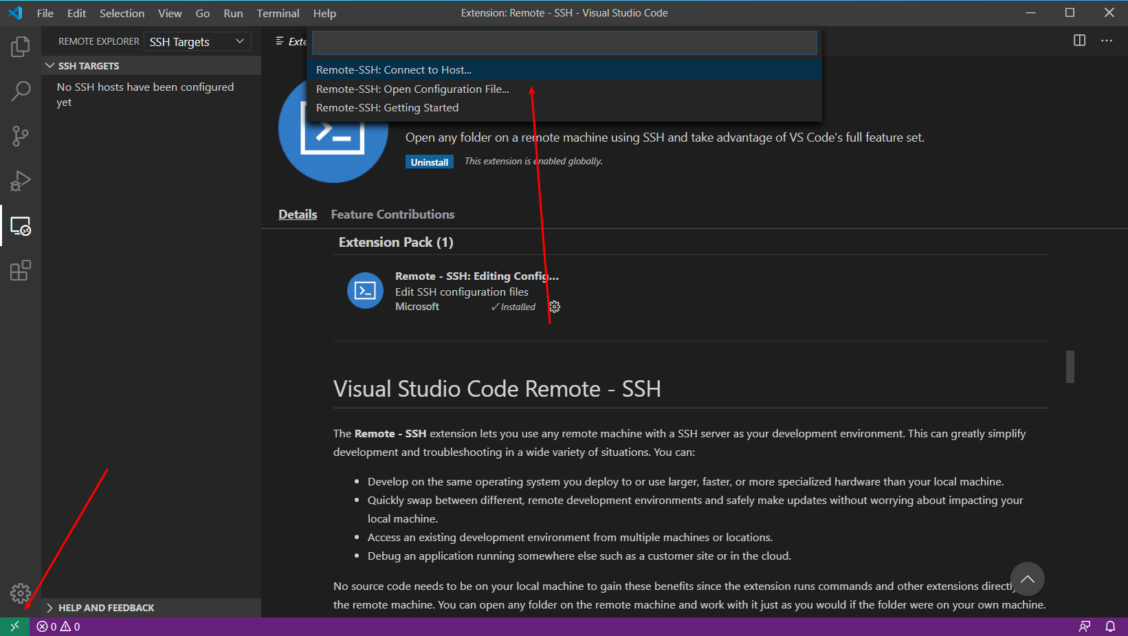Click inside the command palette input field
Screen dimensions: 1128x636
click(564, 43)
